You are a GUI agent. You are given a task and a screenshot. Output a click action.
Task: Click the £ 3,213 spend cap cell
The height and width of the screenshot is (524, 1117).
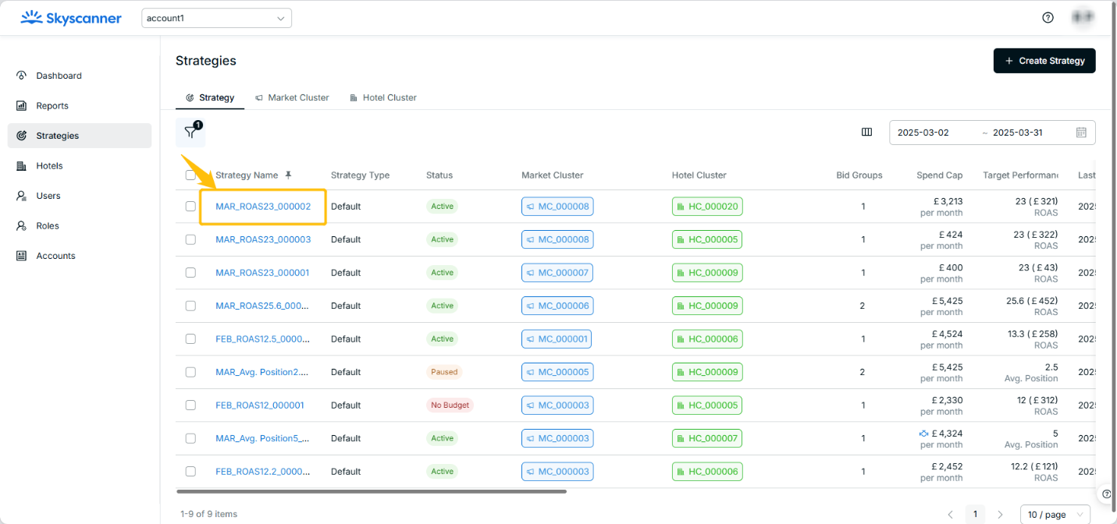pos(941,207)
